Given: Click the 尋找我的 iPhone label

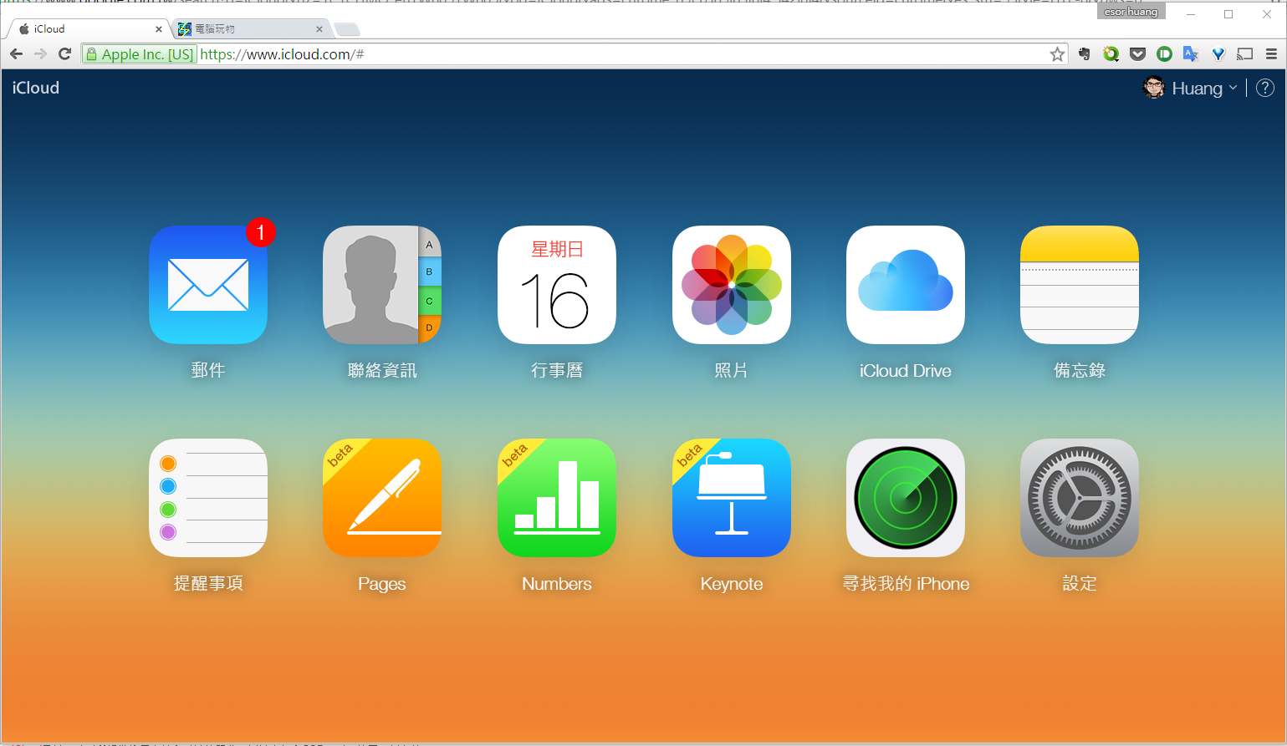Looking at the screenshot, I should tap(906, 583).
